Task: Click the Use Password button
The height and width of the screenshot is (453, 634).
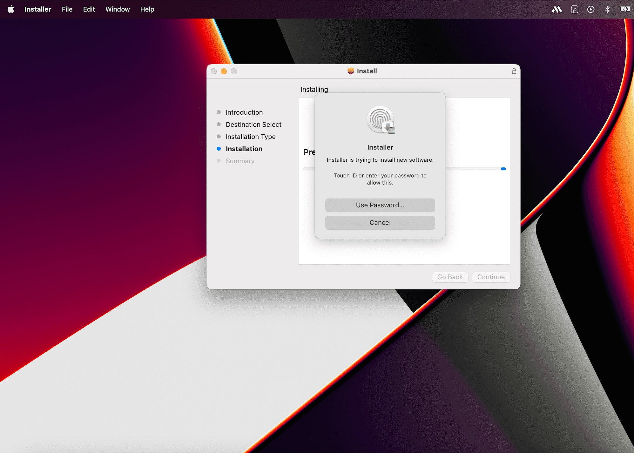Action: coord(380,205)
